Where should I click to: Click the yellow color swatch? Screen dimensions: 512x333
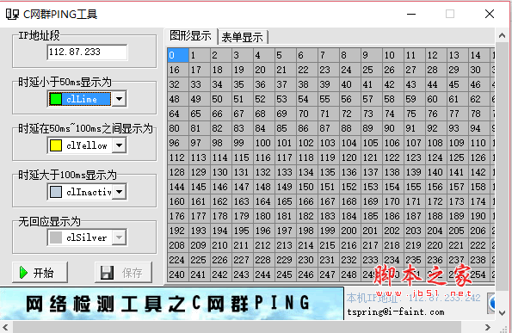(x=56, y=145)
